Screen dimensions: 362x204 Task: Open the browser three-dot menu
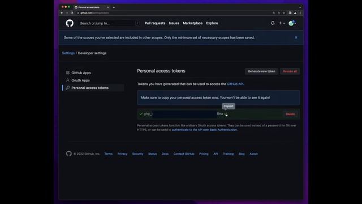(x=300, y=13)
